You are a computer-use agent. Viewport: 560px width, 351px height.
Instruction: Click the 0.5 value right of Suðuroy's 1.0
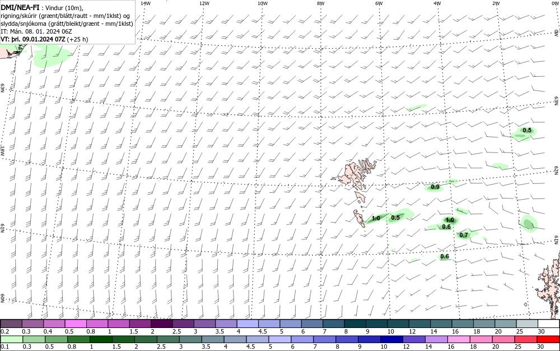click(395, 218)
